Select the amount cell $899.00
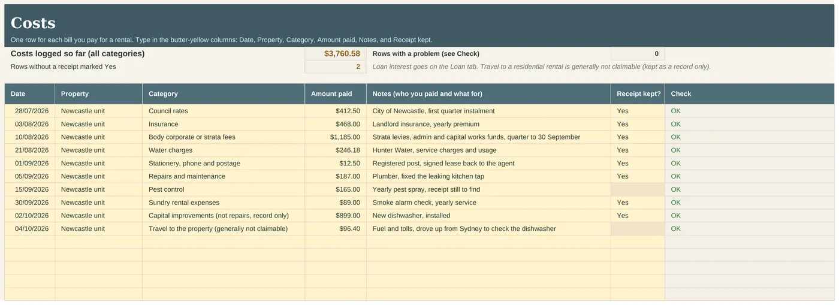The height and width of the screenshot is (305, 839). (336, 216)
